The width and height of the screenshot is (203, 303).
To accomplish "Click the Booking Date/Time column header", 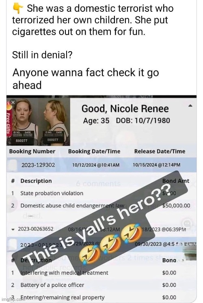I will (94, 151).
